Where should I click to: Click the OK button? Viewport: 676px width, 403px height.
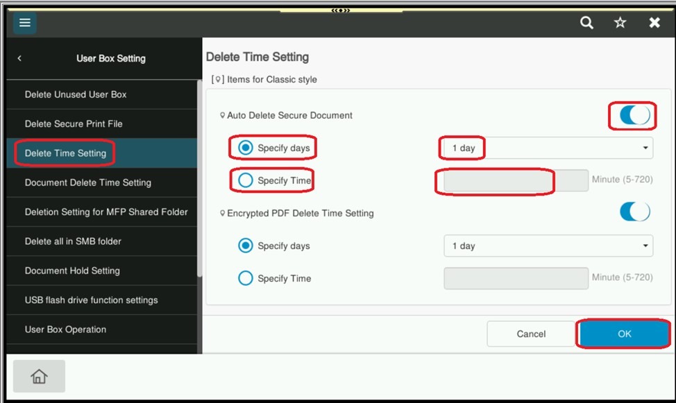(x=624, y=334)
